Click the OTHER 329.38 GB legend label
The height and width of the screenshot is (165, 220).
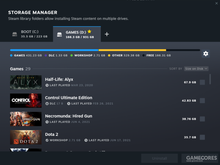pos(126,55)
